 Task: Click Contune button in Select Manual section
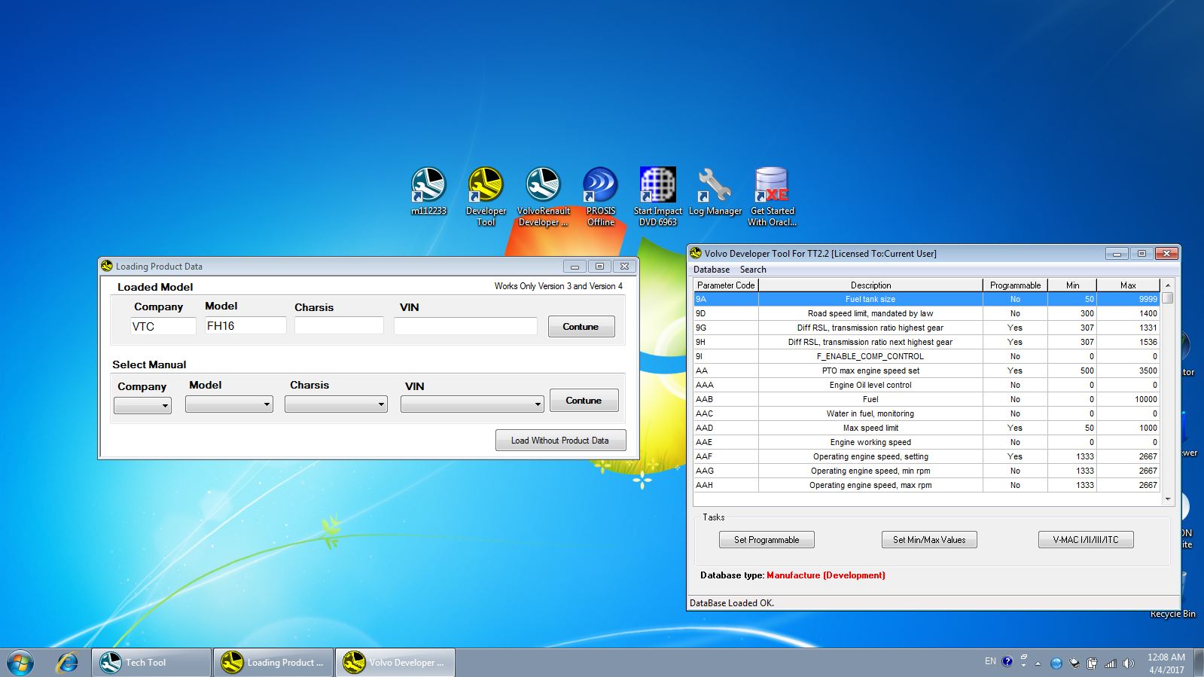coord(584,401)
